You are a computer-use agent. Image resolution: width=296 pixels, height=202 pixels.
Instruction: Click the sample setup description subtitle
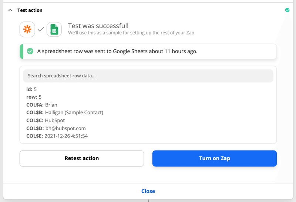(132, 33)
